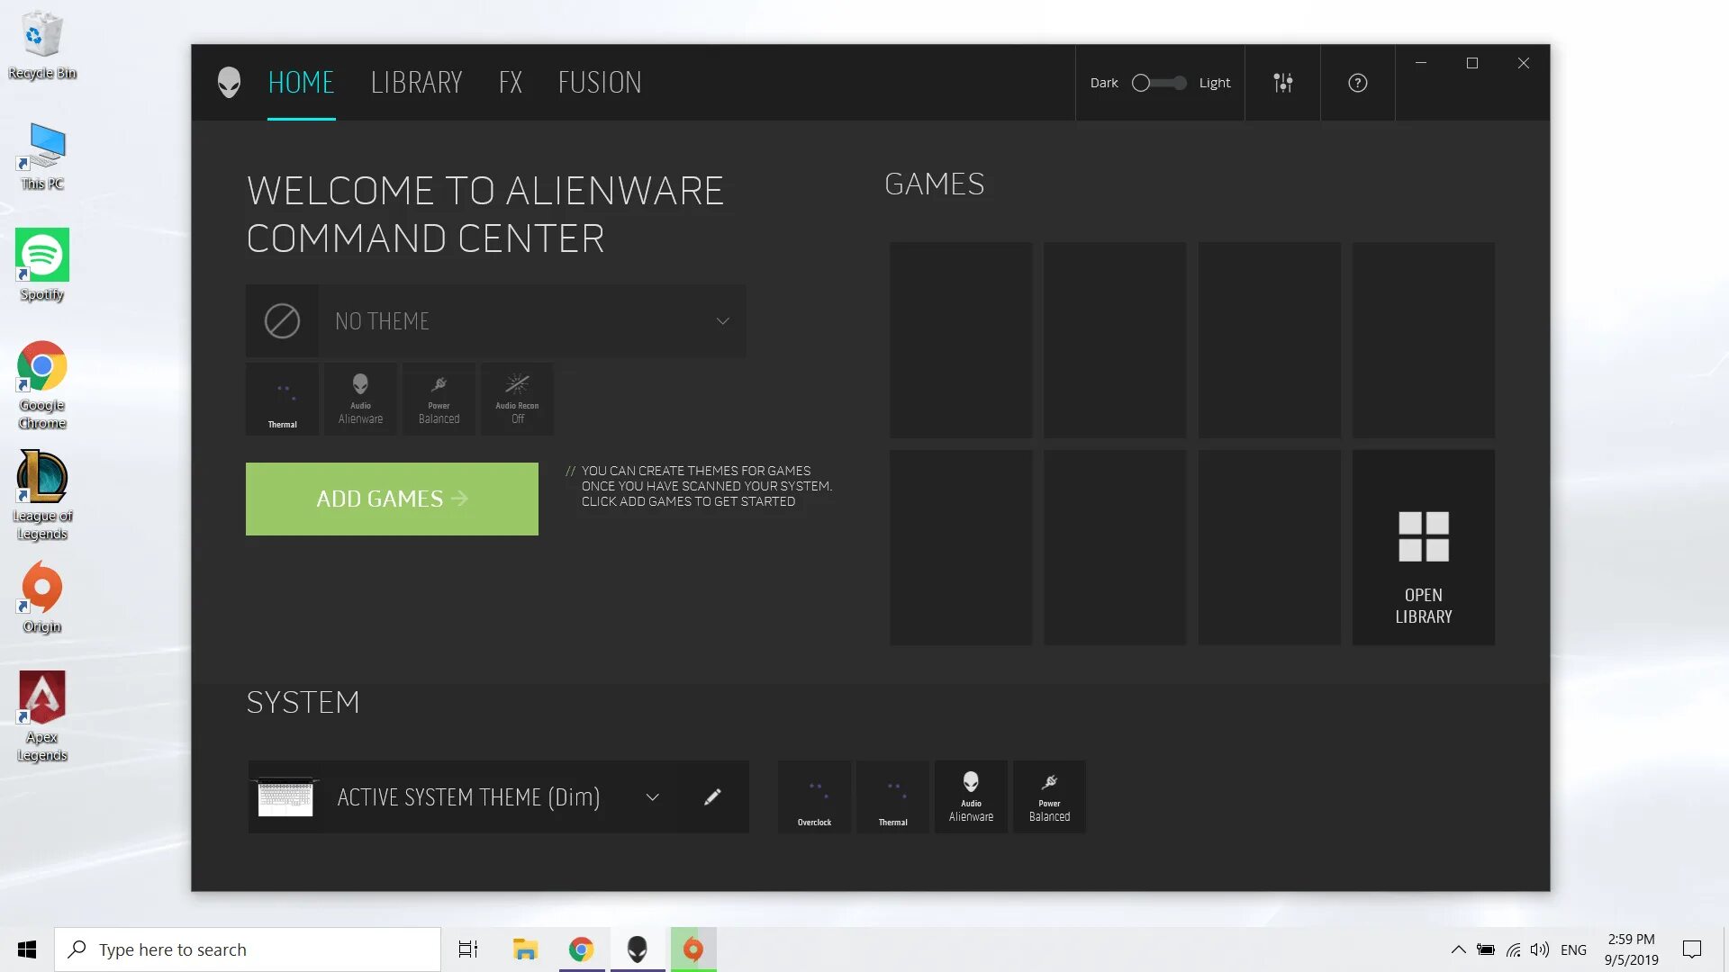The height and width of the screenshot is (972, 1729).
Task: Click the Alienware head logo icon
Action: 229,83
